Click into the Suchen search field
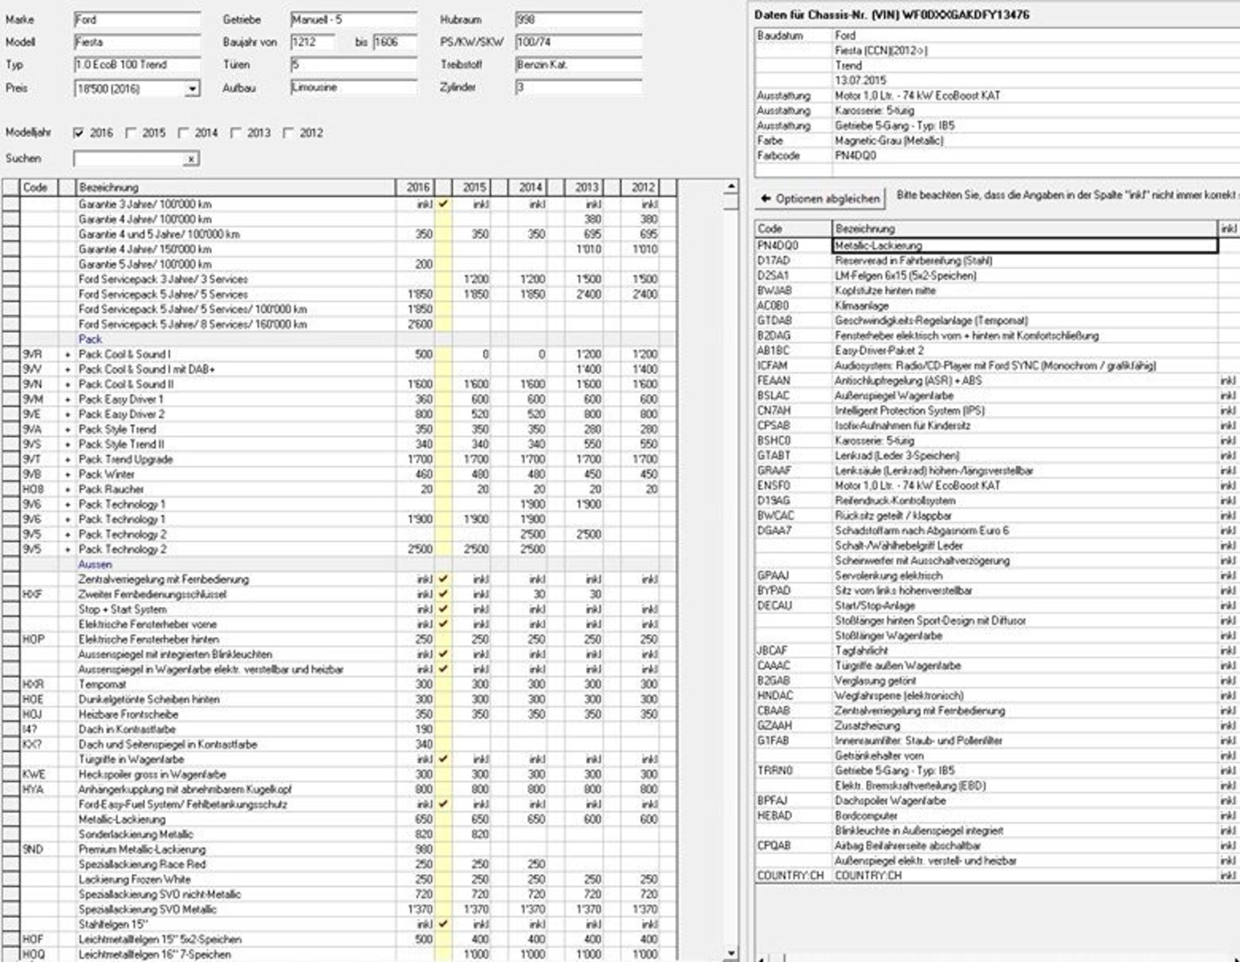The image size is (1240, 962). 129,159
